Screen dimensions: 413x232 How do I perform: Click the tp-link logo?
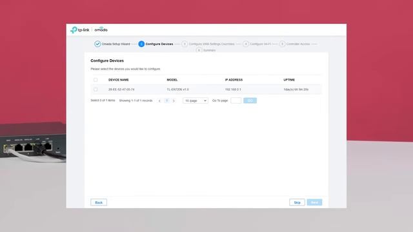click(80, 30)
